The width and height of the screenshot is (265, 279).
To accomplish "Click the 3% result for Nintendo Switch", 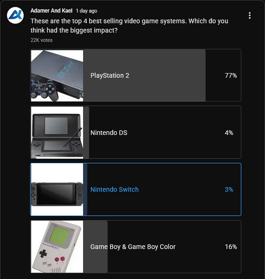I will click(229, 190).
